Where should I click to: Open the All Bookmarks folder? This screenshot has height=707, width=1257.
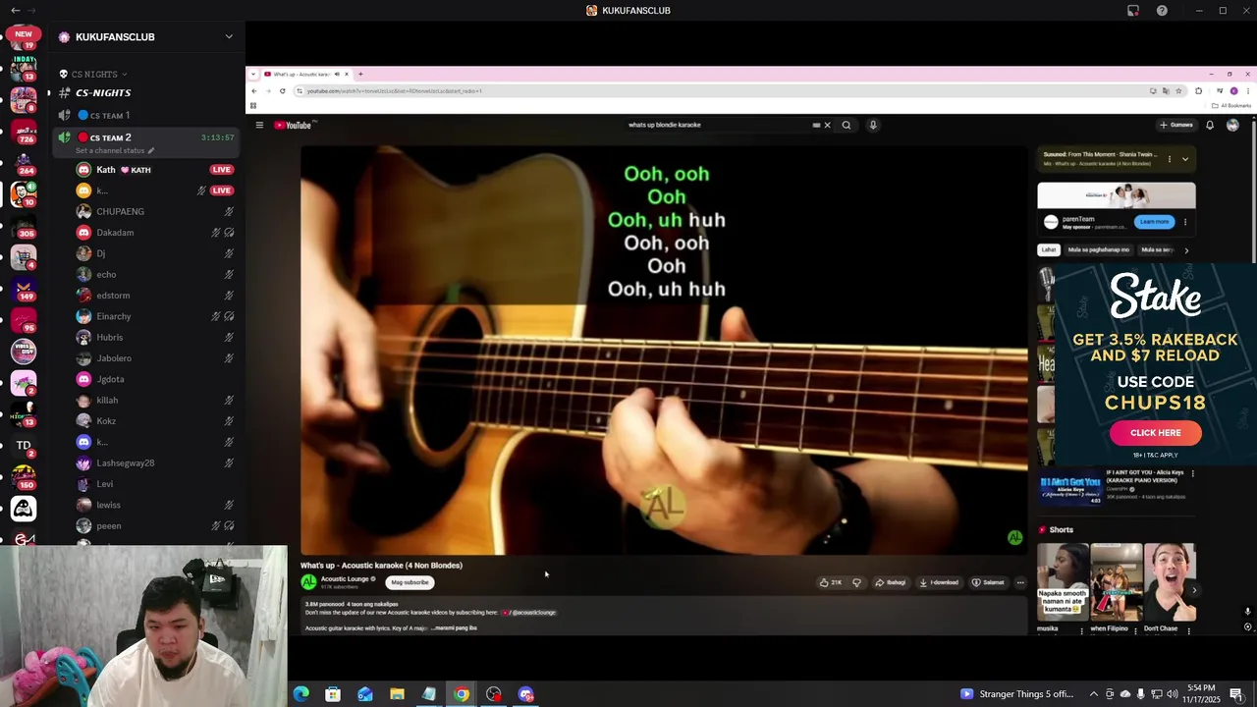(x=1231, y=105)
